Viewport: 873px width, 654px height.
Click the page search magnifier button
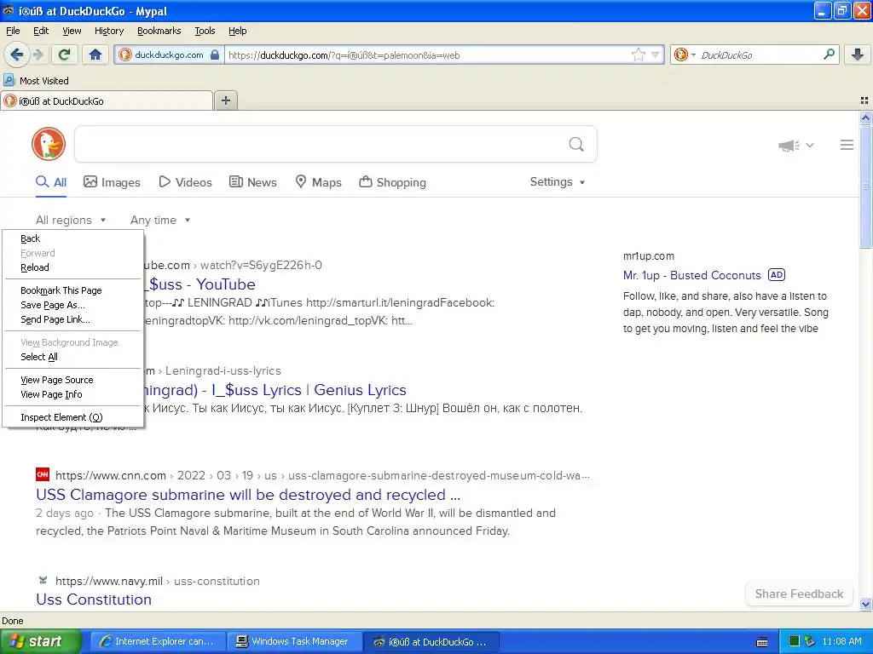click(576, 145)
